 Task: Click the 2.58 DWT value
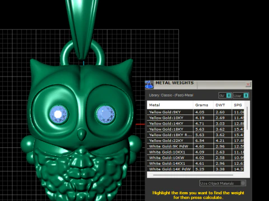click(x=220, y=158)
